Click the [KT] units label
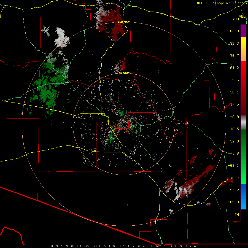Viewport: 248px width, 248px height. [x=235, y=19]
